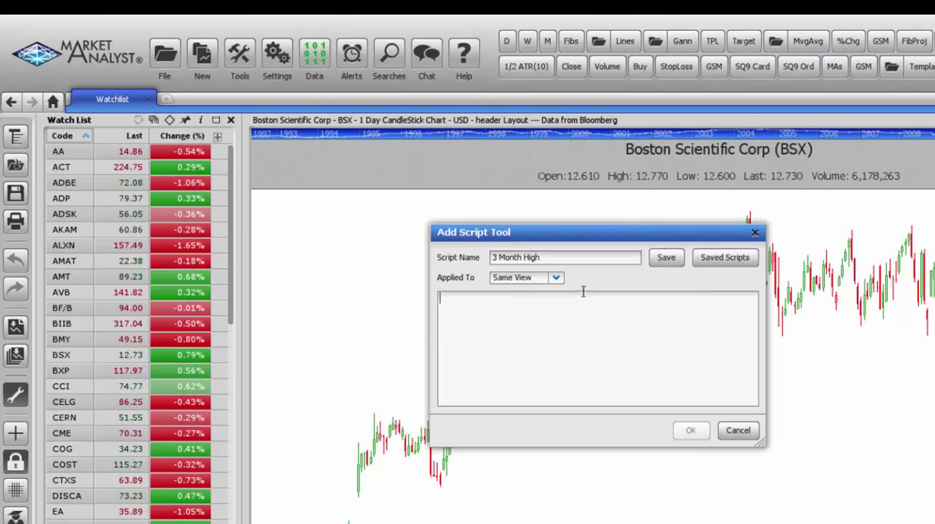The width and height of the screenshot is (935, 524).
Task: Click the home navigation icon
Action: tap(53, 102)
